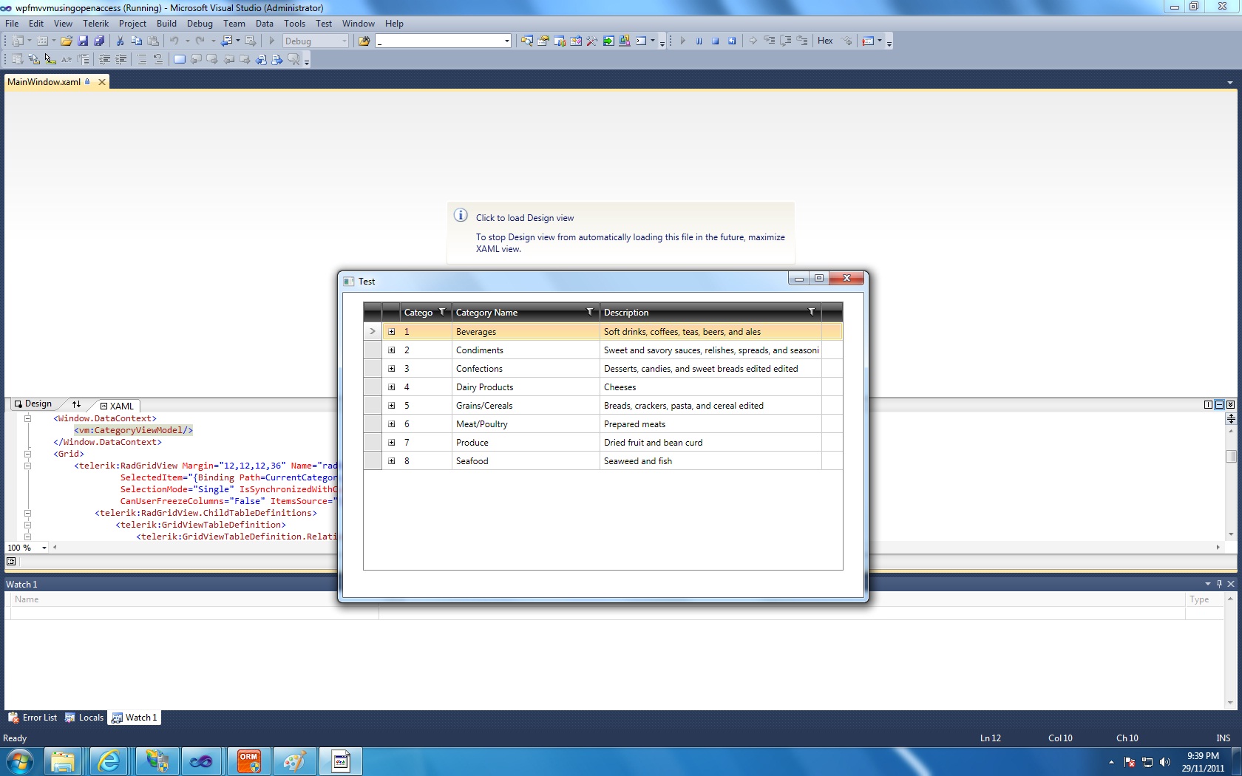Save file using the floppy disk icon
Screen dimensions: 1242x776
83,41
